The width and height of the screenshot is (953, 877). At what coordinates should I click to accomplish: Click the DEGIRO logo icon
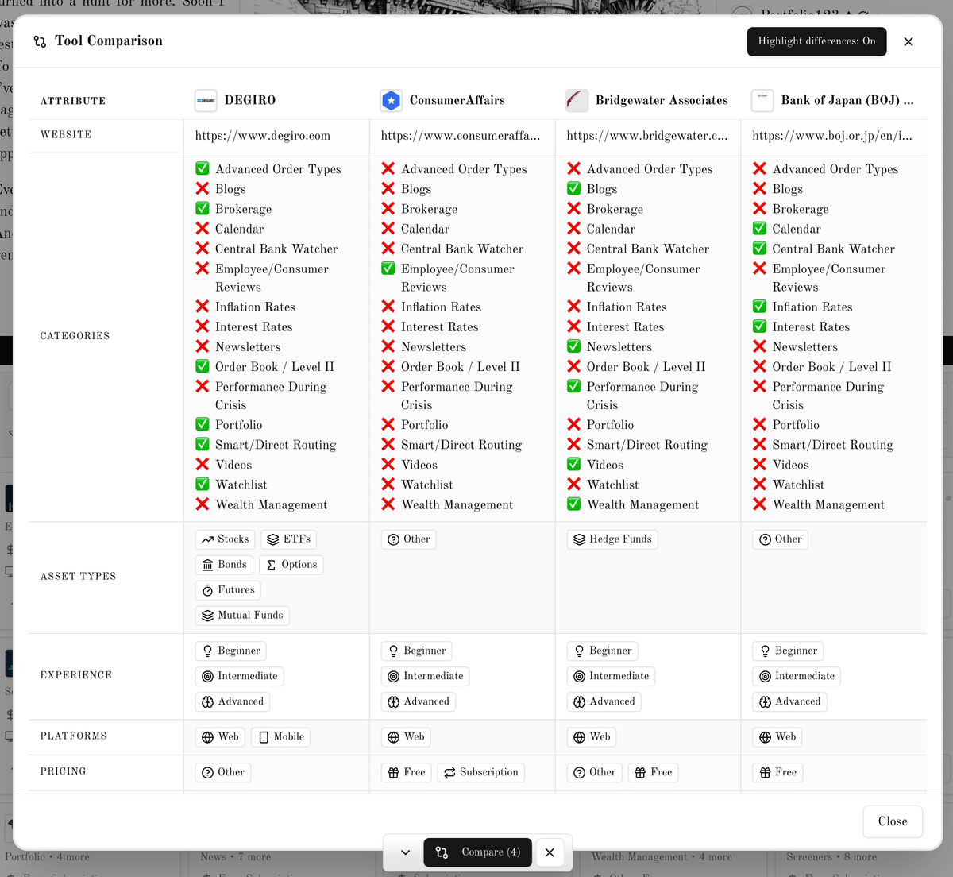pos(206,101)
